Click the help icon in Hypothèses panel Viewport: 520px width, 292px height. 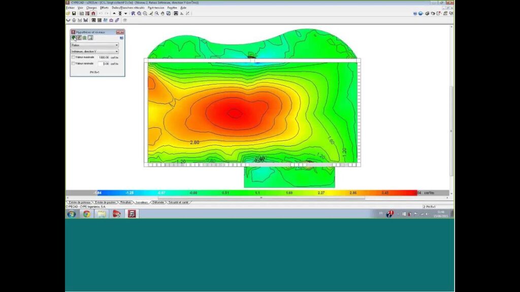point(121,38)
